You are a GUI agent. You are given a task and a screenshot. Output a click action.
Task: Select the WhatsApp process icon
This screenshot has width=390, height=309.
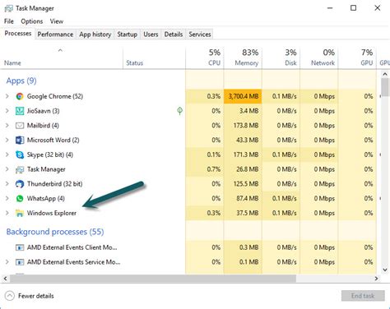(20, 198)
